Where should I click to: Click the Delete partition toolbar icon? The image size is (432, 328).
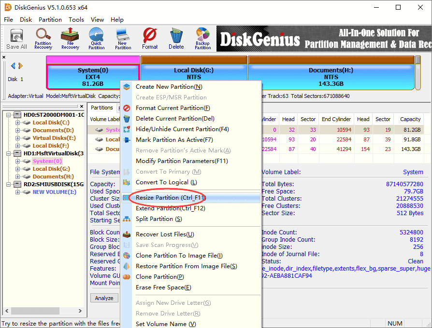point(176,39)
